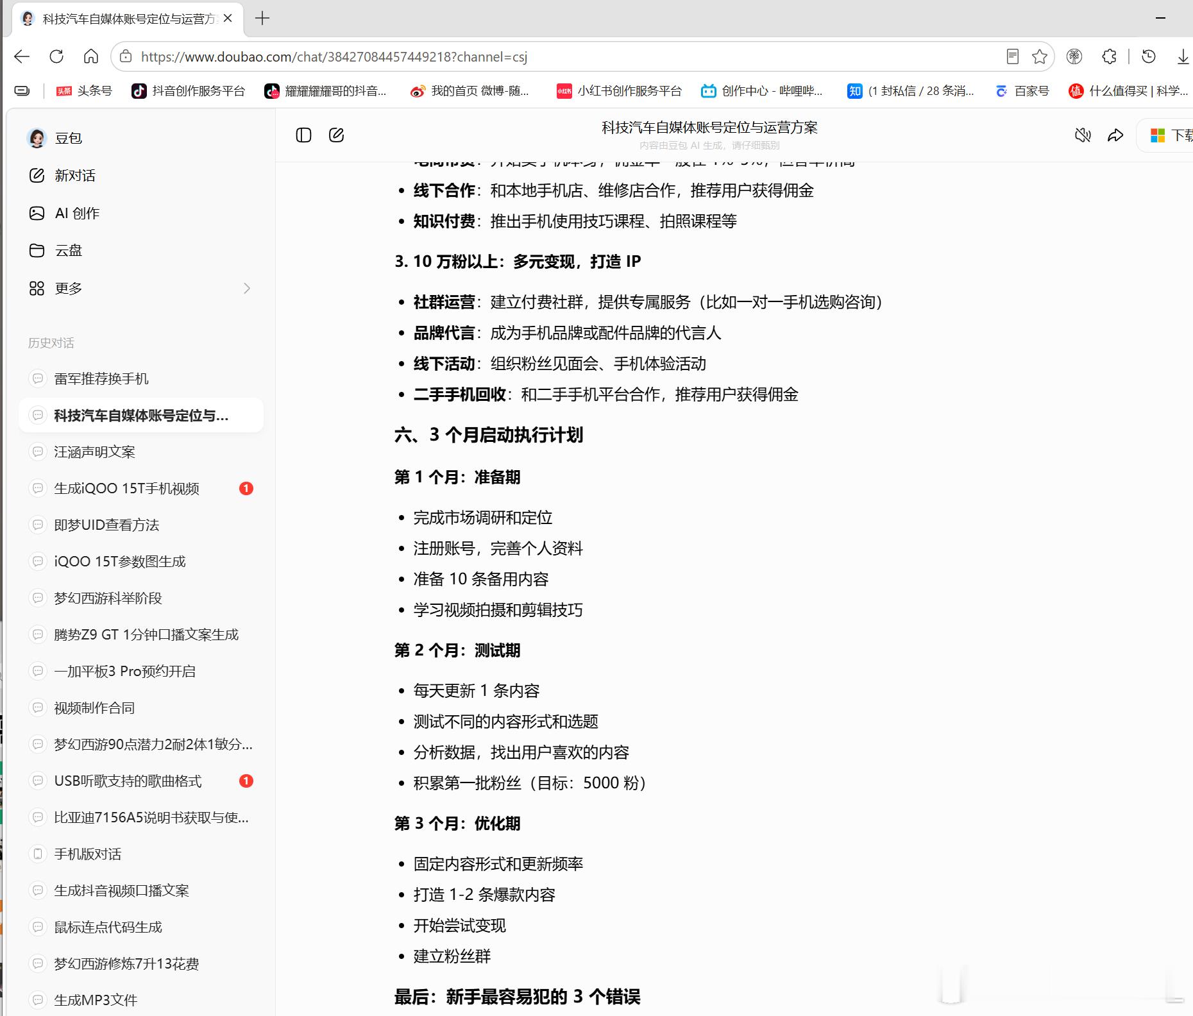Image resolution: width=1193 pixels, height=1016 pixels.
Task: Toggle muted speaker icon in chat header
Action: 1083,135
